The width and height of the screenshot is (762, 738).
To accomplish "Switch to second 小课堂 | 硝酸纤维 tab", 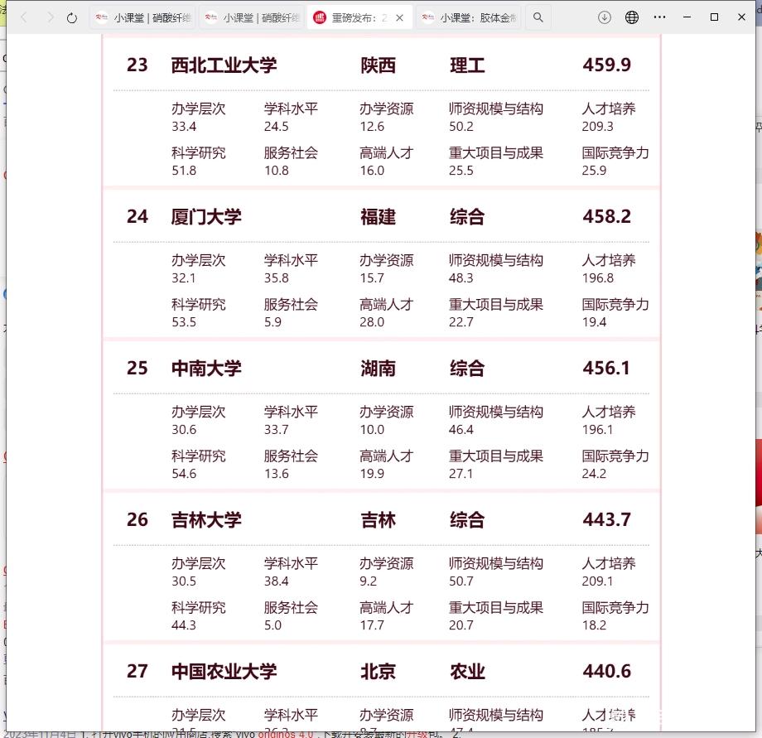I will [x=253, y=18].
